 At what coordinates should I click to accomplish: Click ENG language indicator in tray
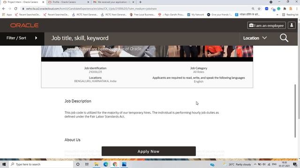point(274,164)
